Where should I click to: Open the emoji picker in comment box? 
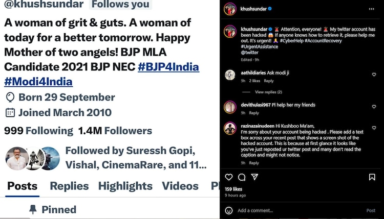[x=229, y=210]
